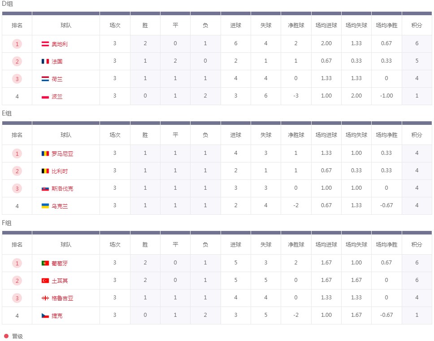Click 进球 header in F组 table

coord(235,244)
